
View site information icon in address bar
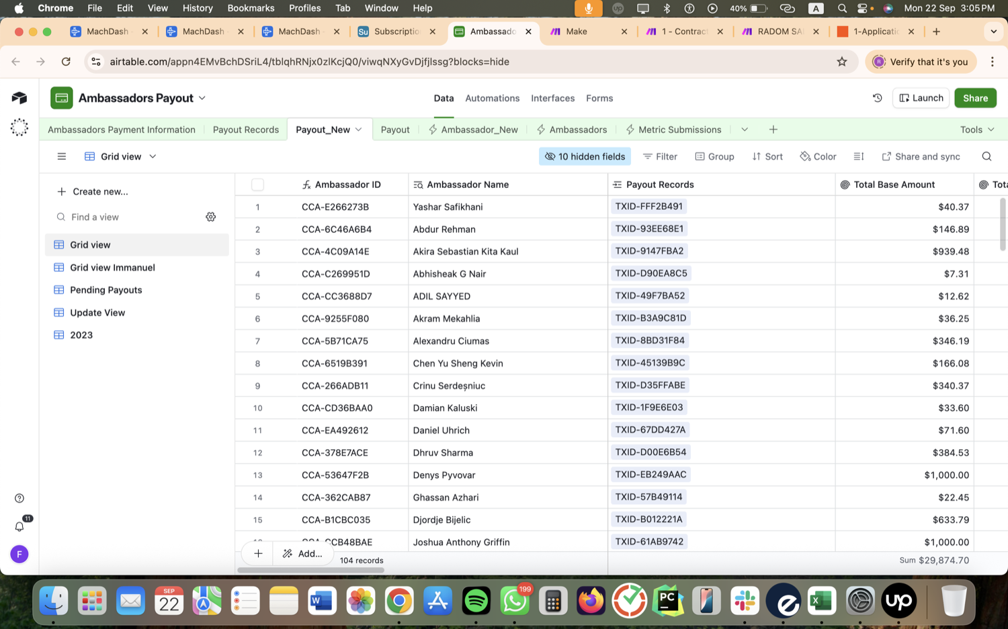96,62
